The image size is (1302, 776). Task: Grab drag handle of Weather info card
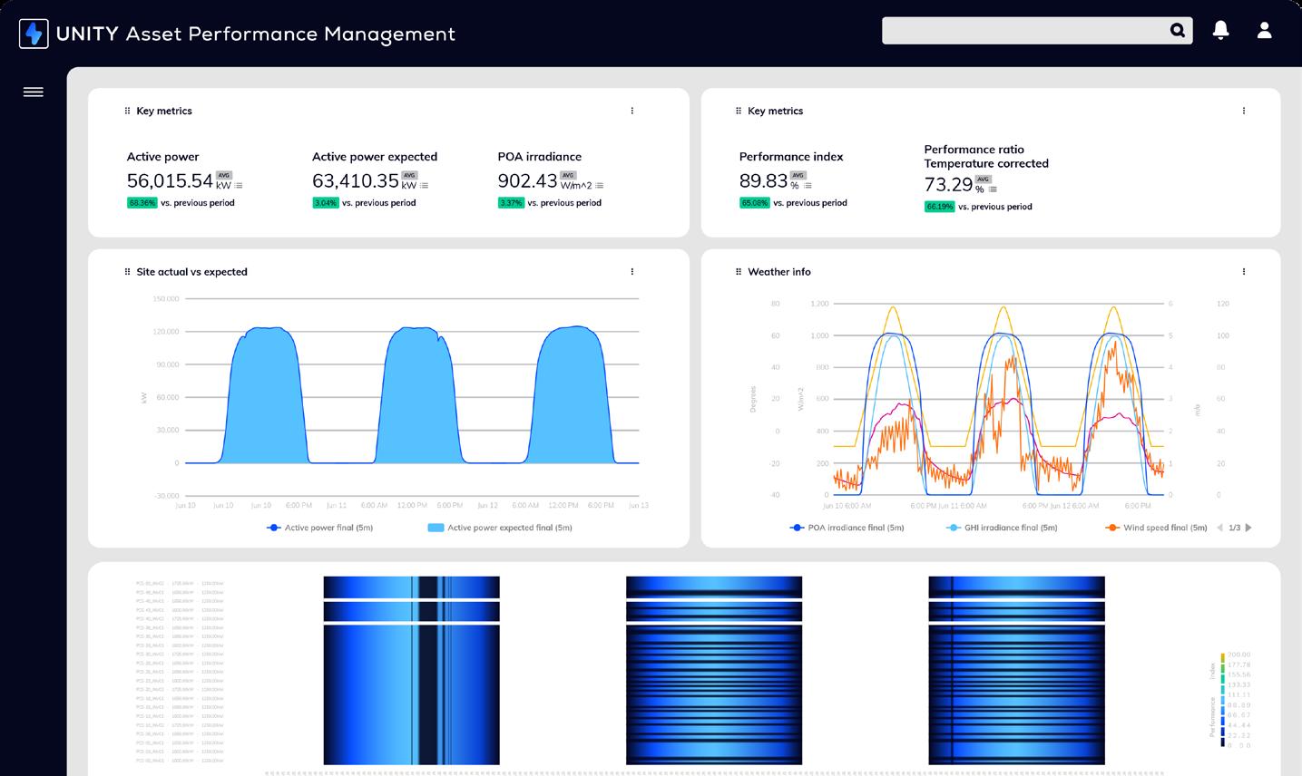738,271
